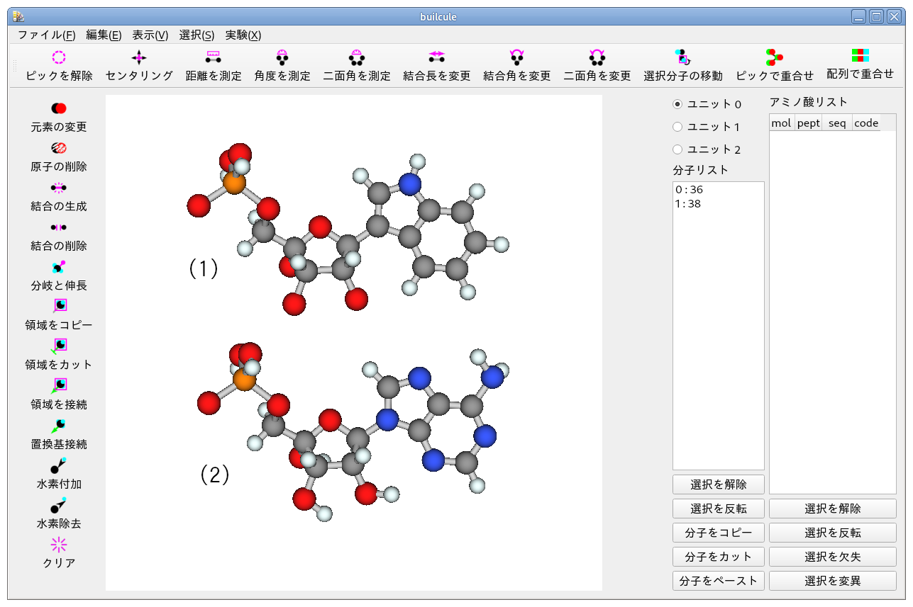Viewport: 913px width, 607px height.
Task: Select the 原子の削除 delete atom tool
Action: pos(59,148)
